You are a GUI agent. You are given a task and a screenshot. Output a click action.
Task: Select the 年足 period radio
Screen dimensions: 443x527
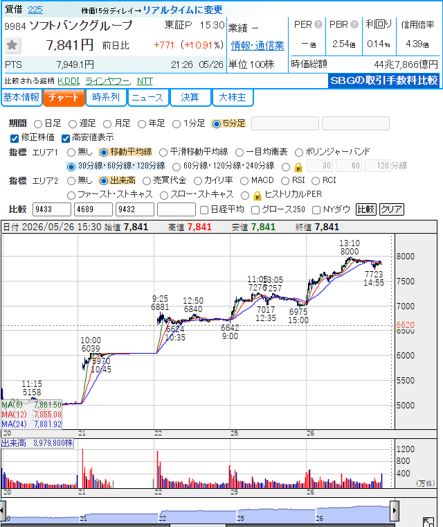142,124
